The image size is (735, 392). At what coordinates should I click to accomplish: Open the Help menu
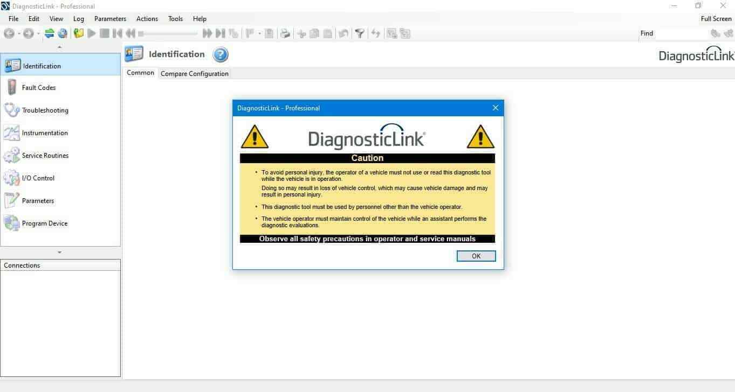point(200,18)
